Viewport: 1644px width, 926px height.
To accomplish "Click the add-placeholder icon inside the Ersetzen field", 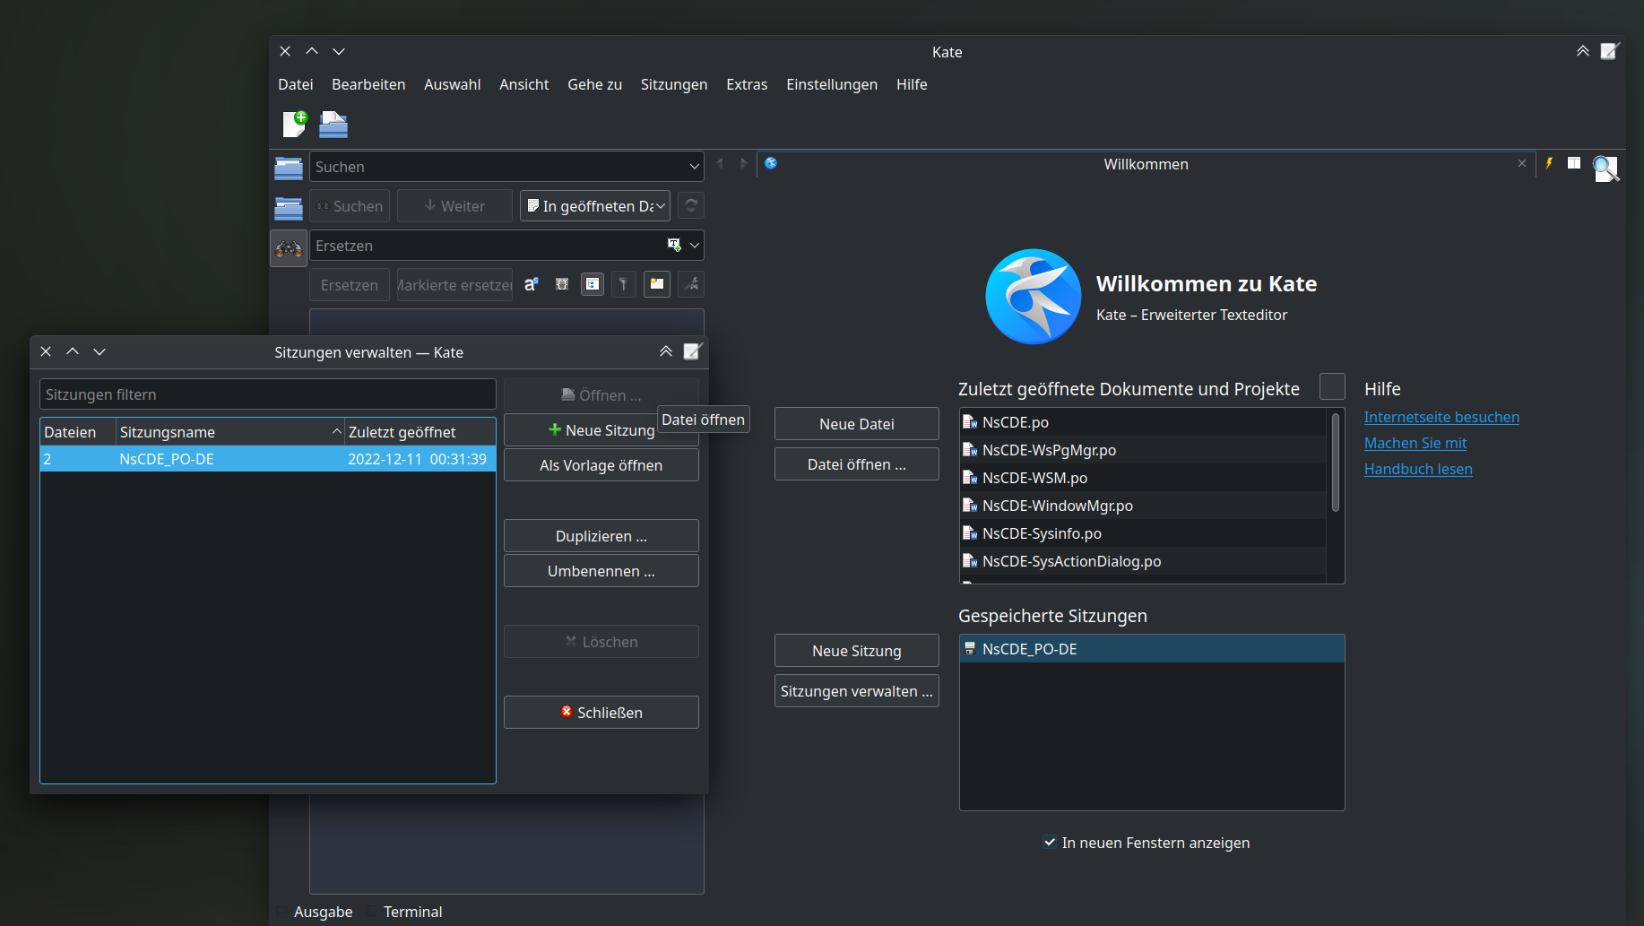I will pyautogui.click(x=674, y=245).
